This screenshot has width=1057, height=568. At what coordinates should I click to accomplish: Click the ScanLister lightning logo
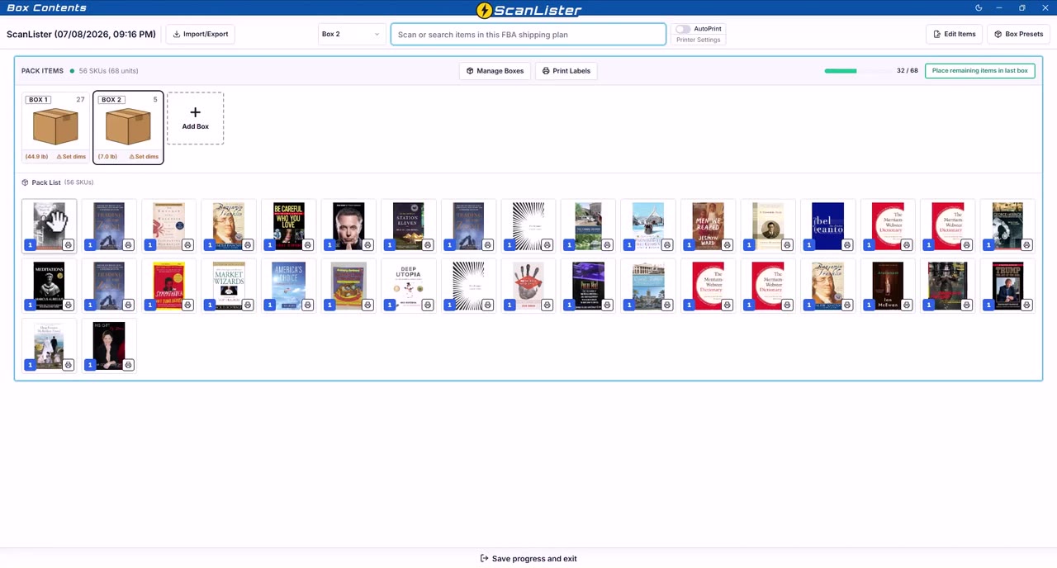pyautogui.click(x=485, y=10)
